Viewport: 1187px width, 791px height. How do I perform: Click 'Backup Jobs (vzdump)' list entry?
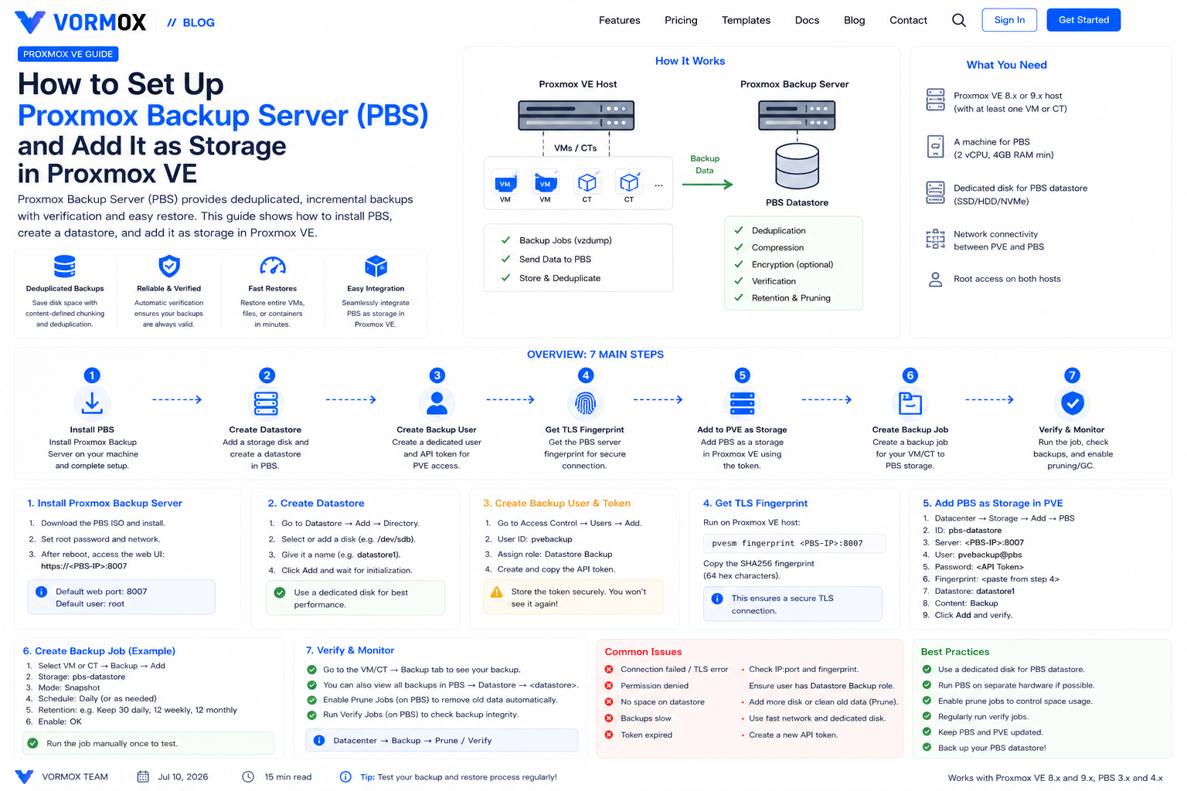[565, 240]
